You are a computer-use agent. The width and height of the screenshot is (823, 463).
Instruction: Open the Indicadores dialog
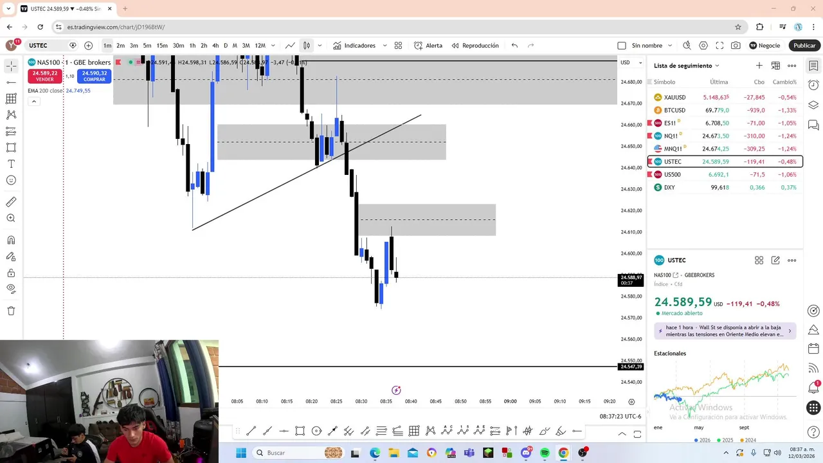click(x=354, y=46)
